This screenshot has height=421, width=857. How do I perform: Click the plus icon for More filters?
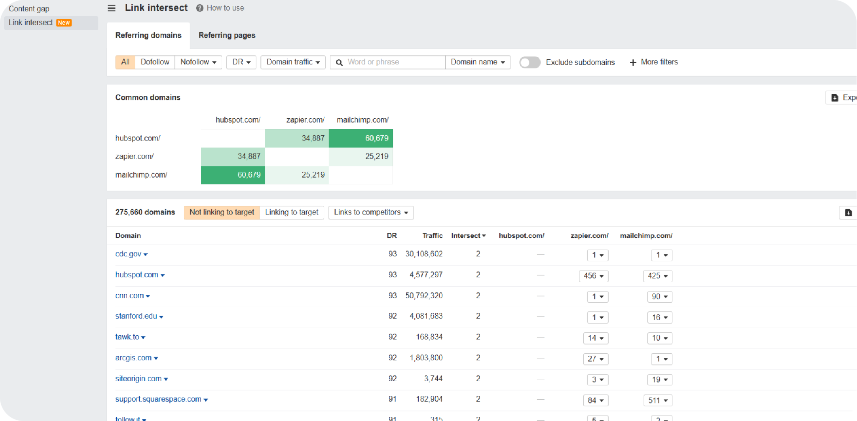pyautogui.click(x=633, y=62)
